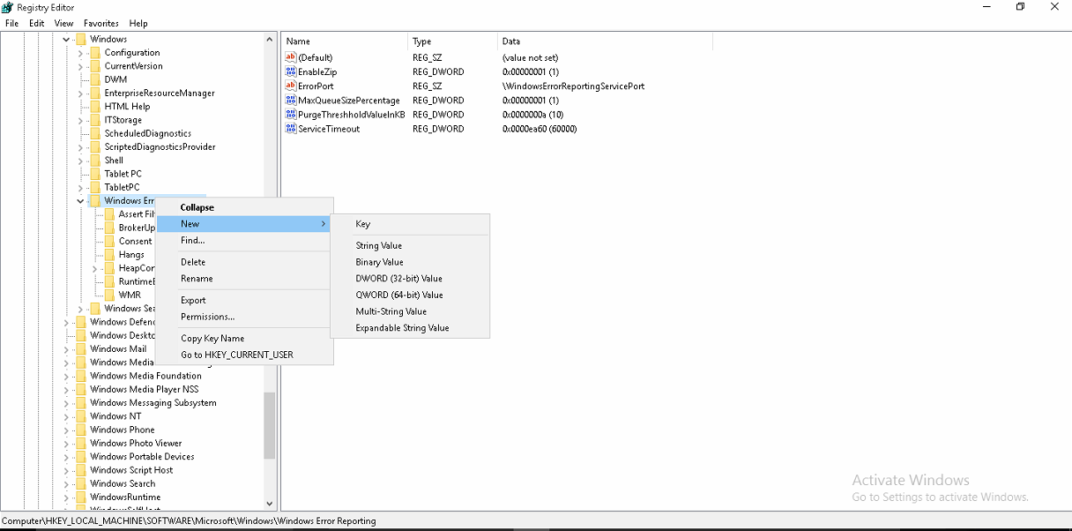
Task: Open Permissions... from the context menu
Action: point(244,317)
